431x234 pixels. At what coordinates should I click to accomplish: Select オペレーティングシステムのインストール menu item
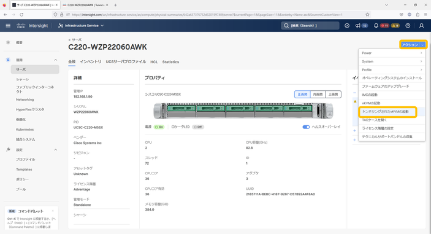392,78
